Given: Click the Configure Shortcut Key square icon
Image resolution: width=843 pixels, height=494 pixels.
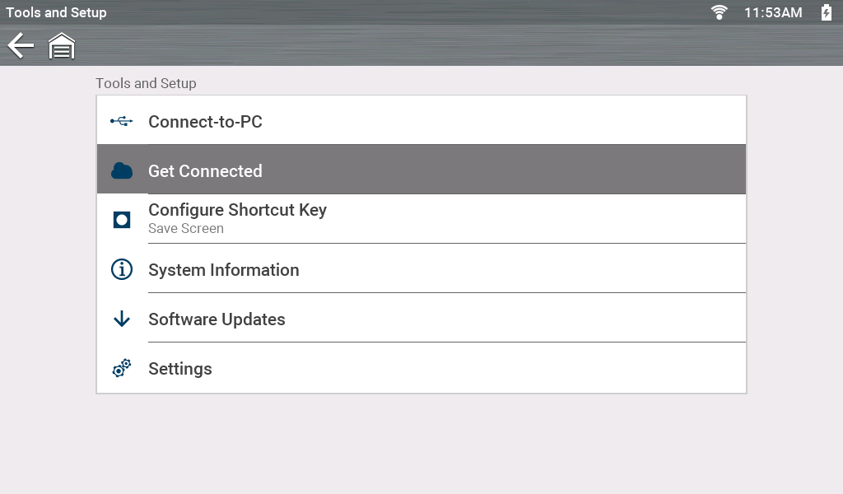Looking at the screenshot, I should click(122, 220).
